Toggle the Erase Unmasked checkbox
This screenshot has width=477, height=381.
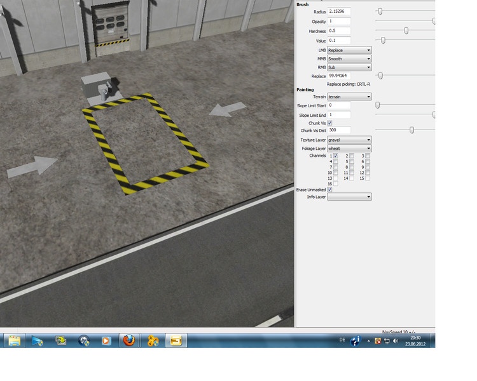pyautogui.click(x=329, y=190)
